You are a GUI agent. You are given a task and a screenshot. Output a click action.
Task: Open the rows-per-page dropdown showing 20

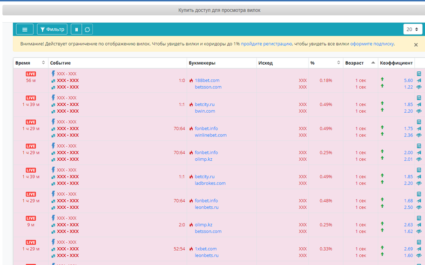(x=412, y=29)
